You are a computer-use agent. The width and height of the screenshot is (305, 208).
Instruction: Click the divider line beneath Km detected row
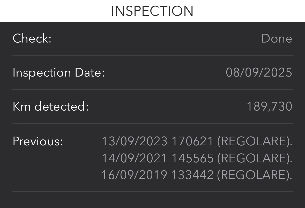153,123
